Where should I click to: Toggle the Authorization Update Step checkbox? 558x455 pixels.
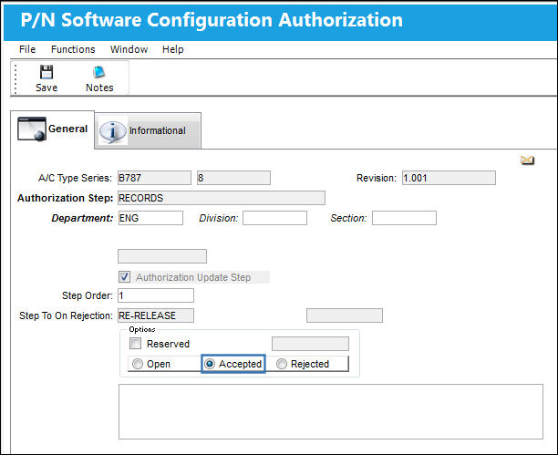124,277
